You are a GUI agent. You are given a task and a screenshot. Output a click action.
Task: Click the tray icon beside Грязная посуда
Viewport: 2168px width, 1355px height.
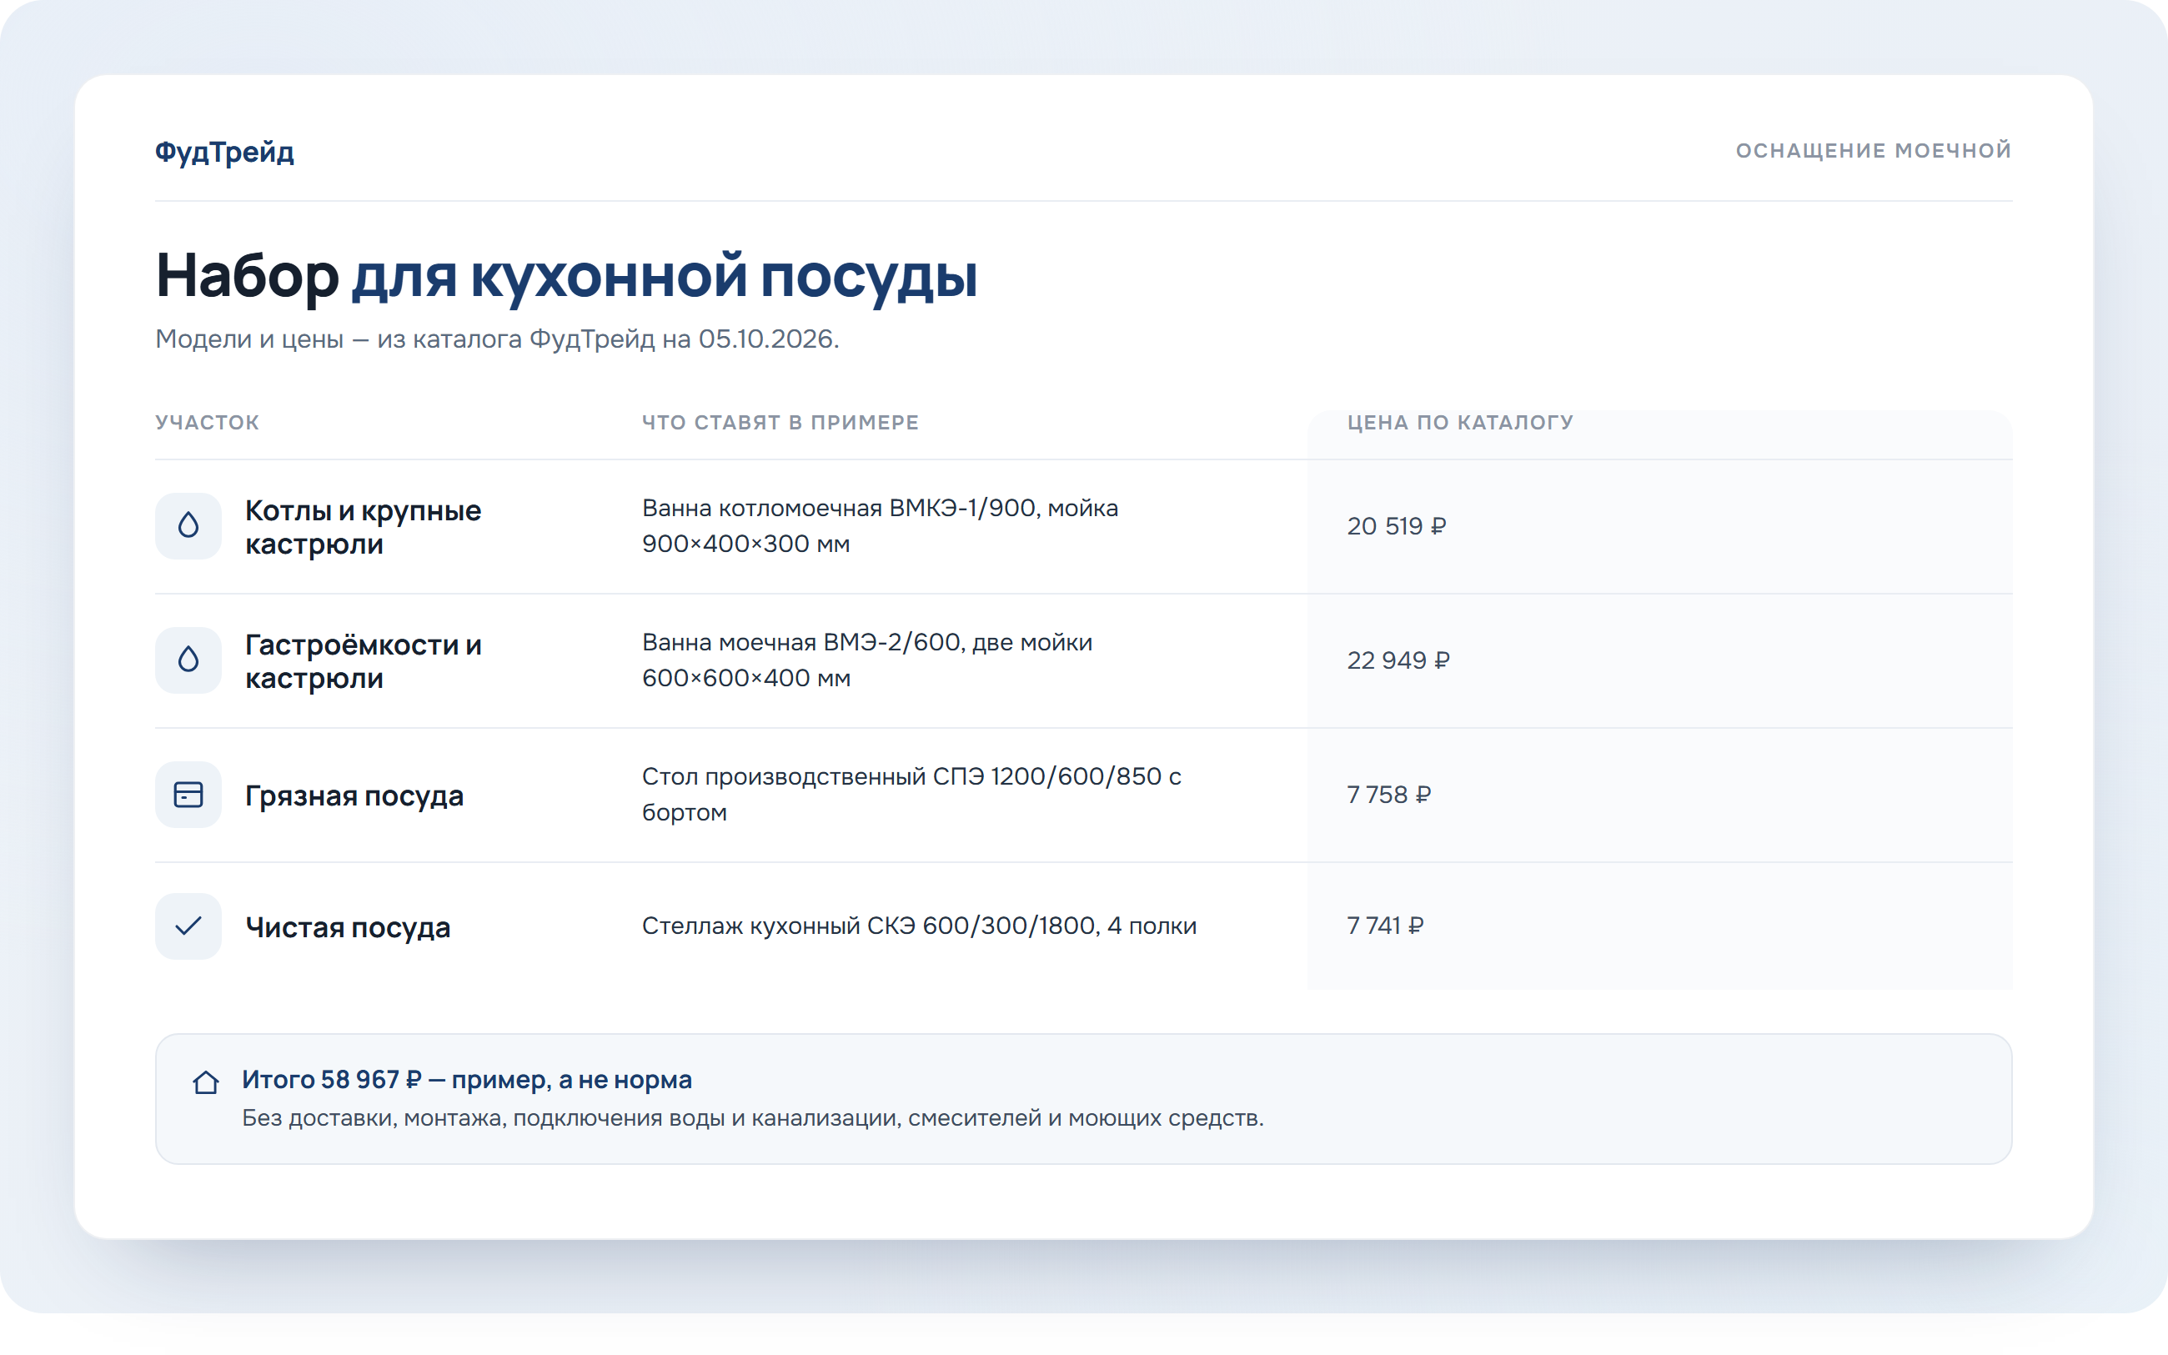click(188, 795)
